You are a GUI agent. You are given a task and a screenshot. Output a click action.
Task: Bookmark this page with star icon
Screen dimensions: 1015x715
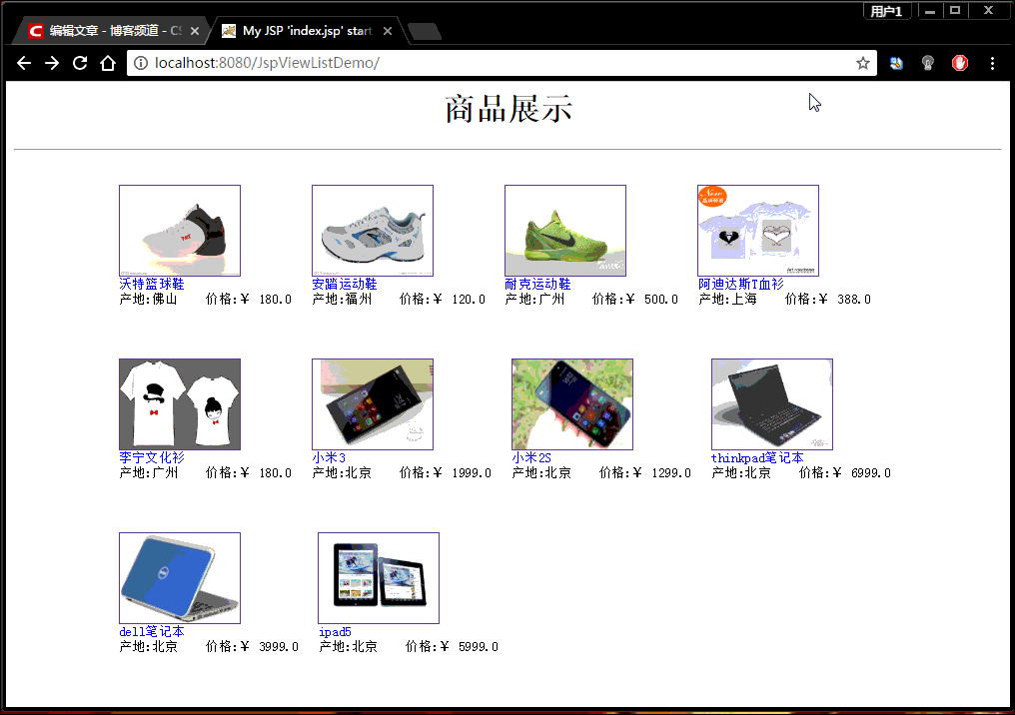point(862,63)
